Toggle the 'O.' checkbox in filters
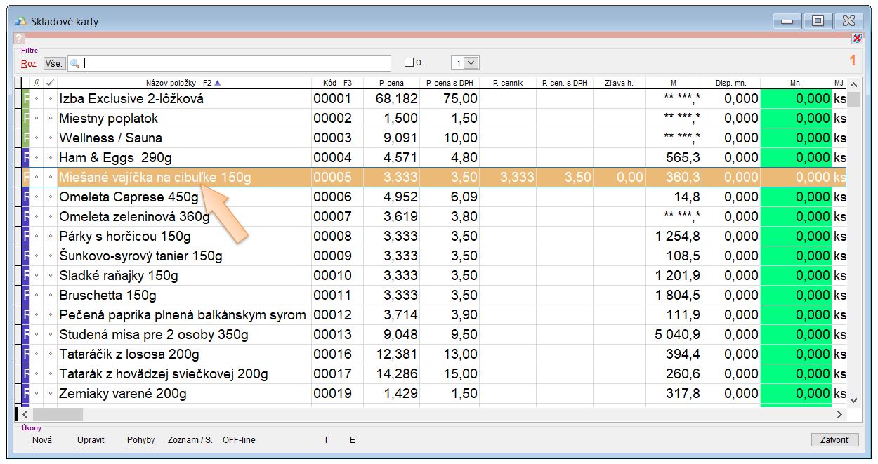The width and height of the screenshot is (878, 464). [409, 62]
